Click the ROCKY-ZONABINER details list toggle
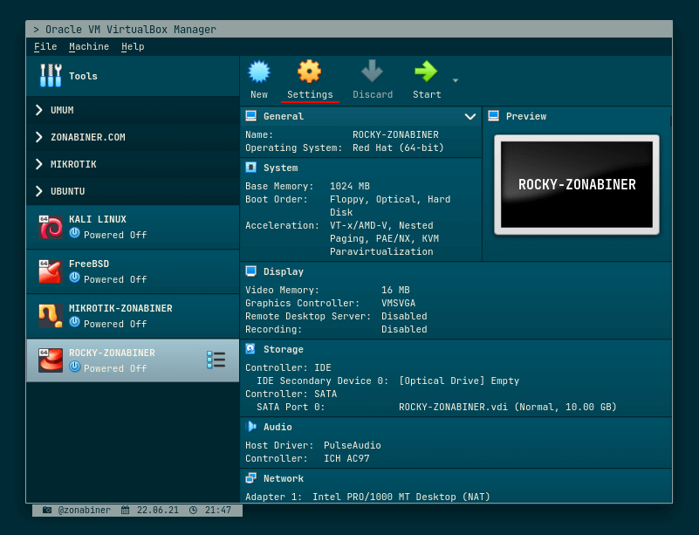Viewport: 699px width, 535px height. pos(216,359)
